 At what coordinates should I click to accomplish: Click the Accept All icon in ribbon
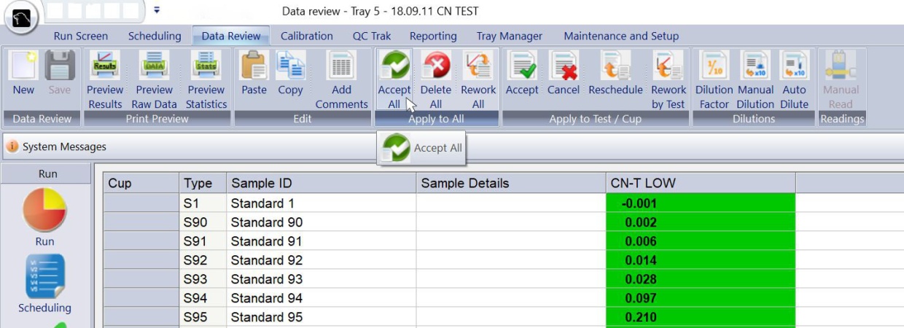point(394,67)
